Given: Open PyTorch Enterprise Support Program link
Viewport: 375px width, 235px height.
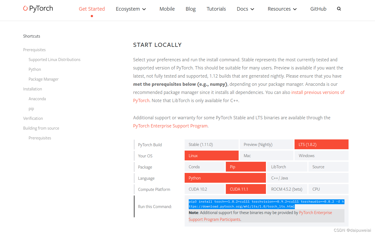Looking at the screenshot, I should (170, 126).
